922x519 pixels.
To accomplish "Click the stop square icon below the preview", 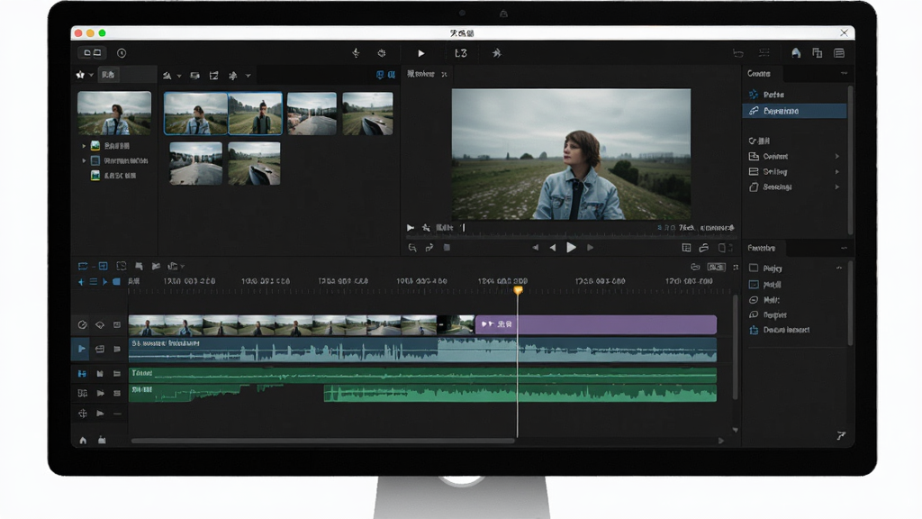I will (x=447, y=248).
